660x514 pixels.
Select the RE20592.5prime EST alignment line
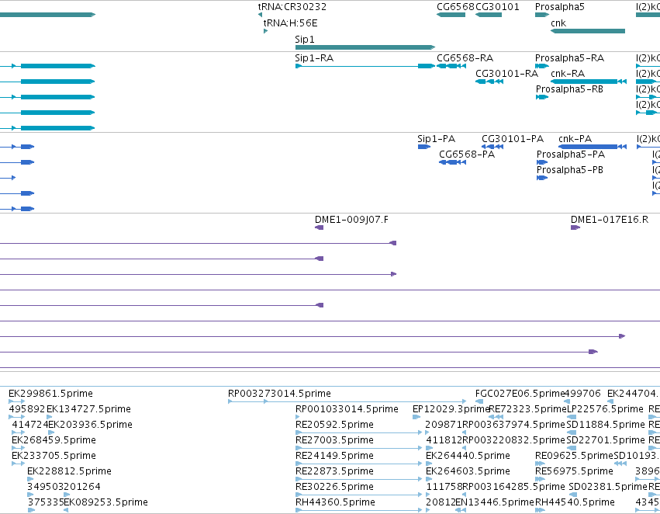coord(358,432)
